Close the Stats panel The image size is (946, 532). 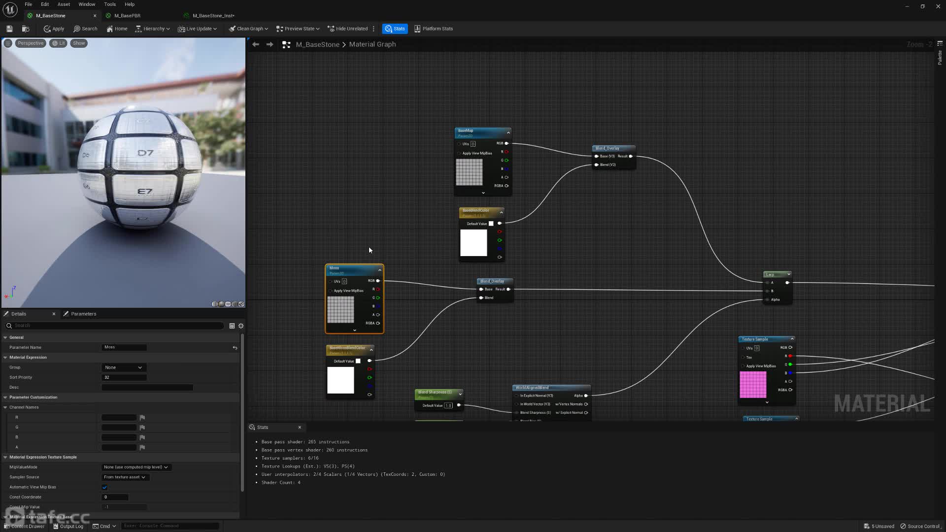300,427
